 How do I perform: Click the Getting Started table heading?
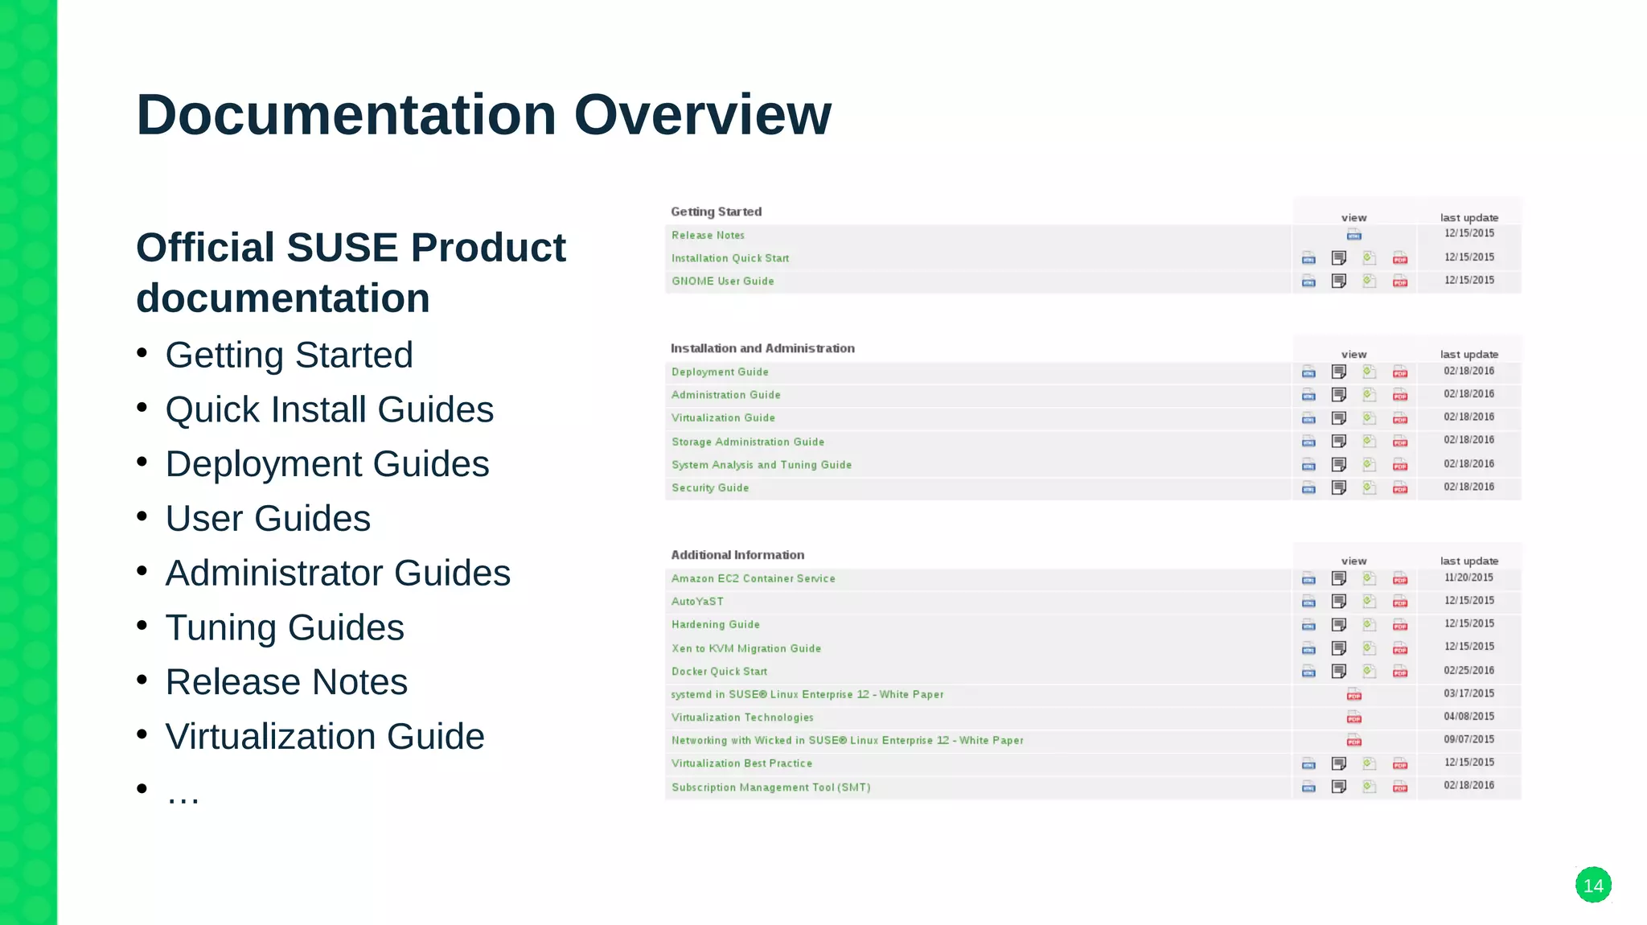point(717,212)
